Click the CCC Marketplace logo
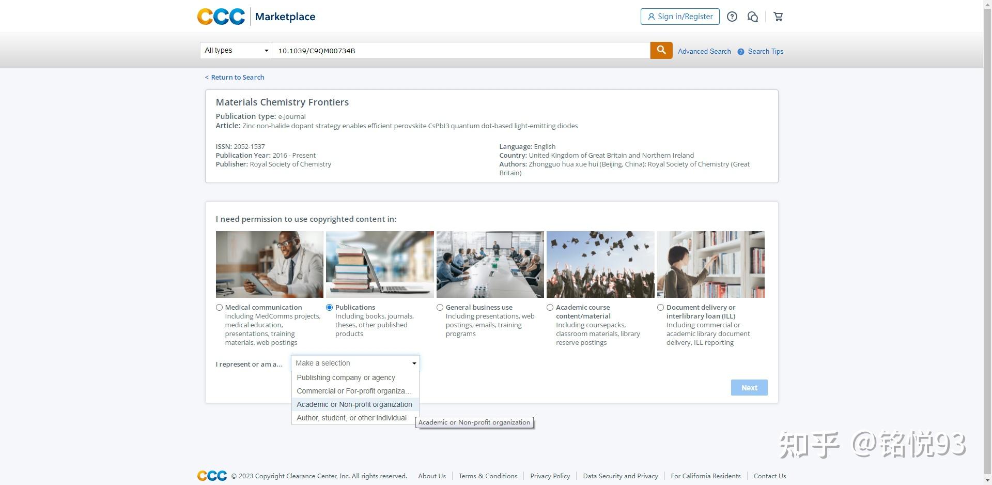Image resolution: width=992 pixels, height=485 pixels. tap(256, 17)
